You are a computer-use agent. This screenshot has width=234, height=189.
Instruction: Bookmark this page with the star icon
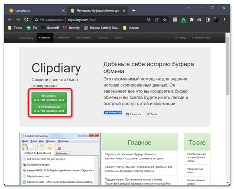click(x=165, y=20)
